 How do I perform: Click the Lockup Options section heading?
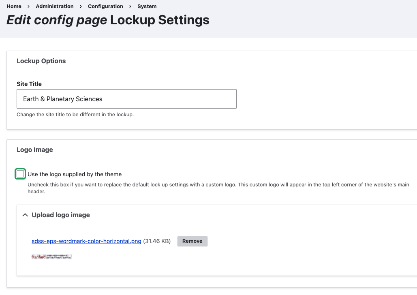click(41, 61)
